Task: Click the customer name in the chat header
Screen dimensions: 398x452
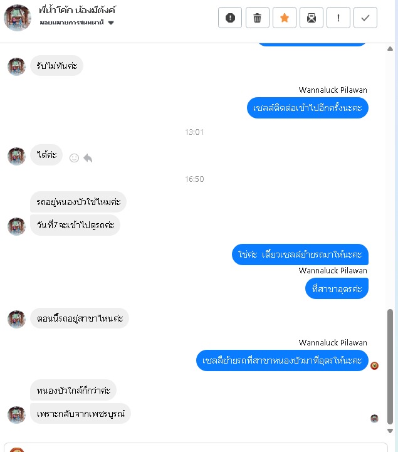Action: pyautogui.click(x=77, y=11)
